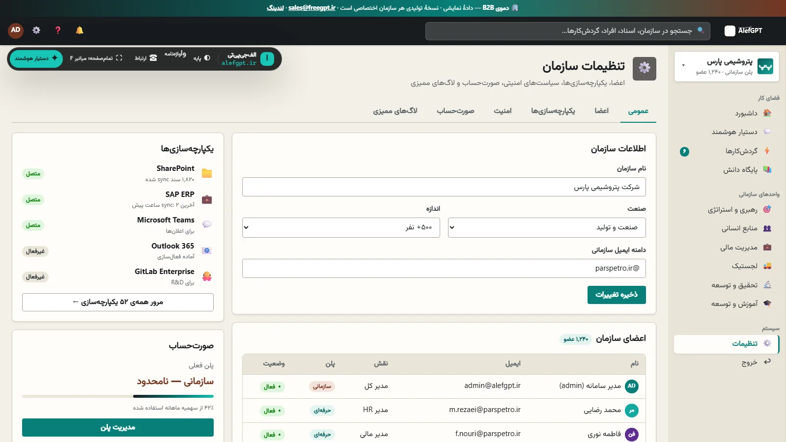Open the AD user avatar menu
This screenshot has height=442, width=786.
16,30
